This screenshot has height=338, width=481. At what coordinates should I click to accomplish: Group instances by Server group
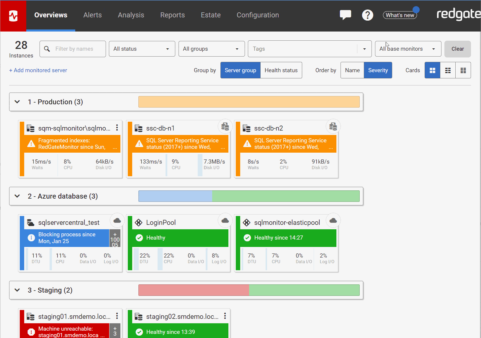(240, 70)
